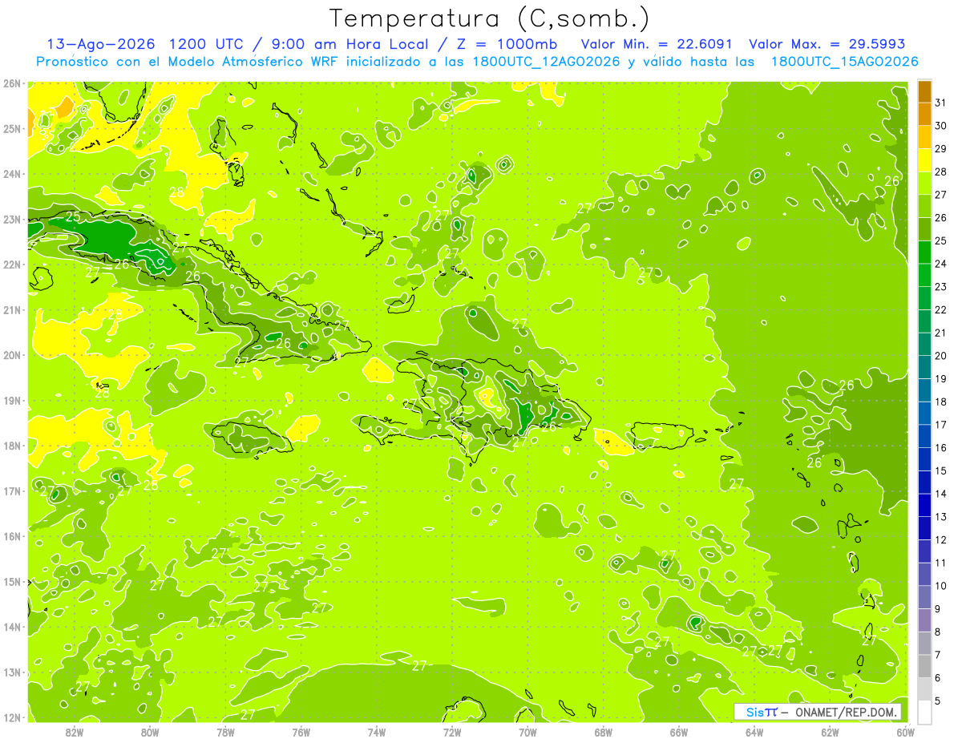The image size is (962, 743).
Task: Click teal legend swatch between 19 and 20
Action: 924,367
